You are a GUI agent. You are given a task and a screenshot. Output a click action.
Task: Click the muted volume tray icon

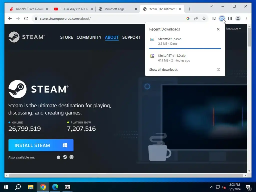pos(224,187)
